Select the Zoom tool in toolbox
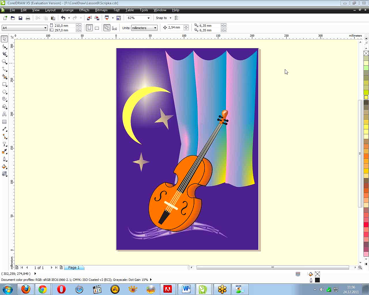The image size is (369, 295). [4, 62]
